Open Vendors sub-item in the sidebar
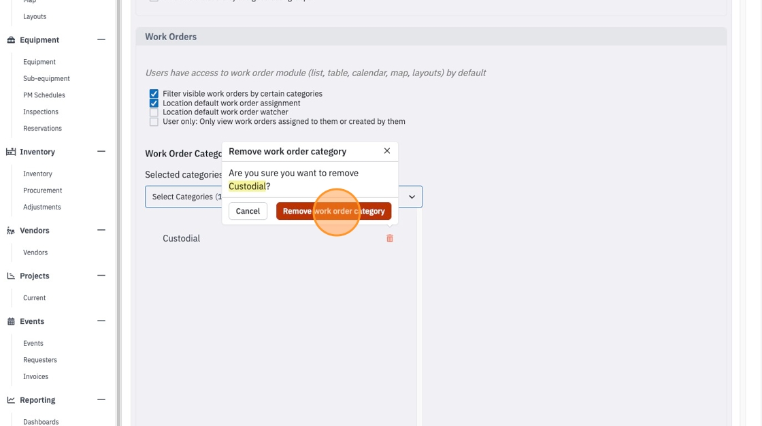The image size is (762, 426). pos(35,252)
